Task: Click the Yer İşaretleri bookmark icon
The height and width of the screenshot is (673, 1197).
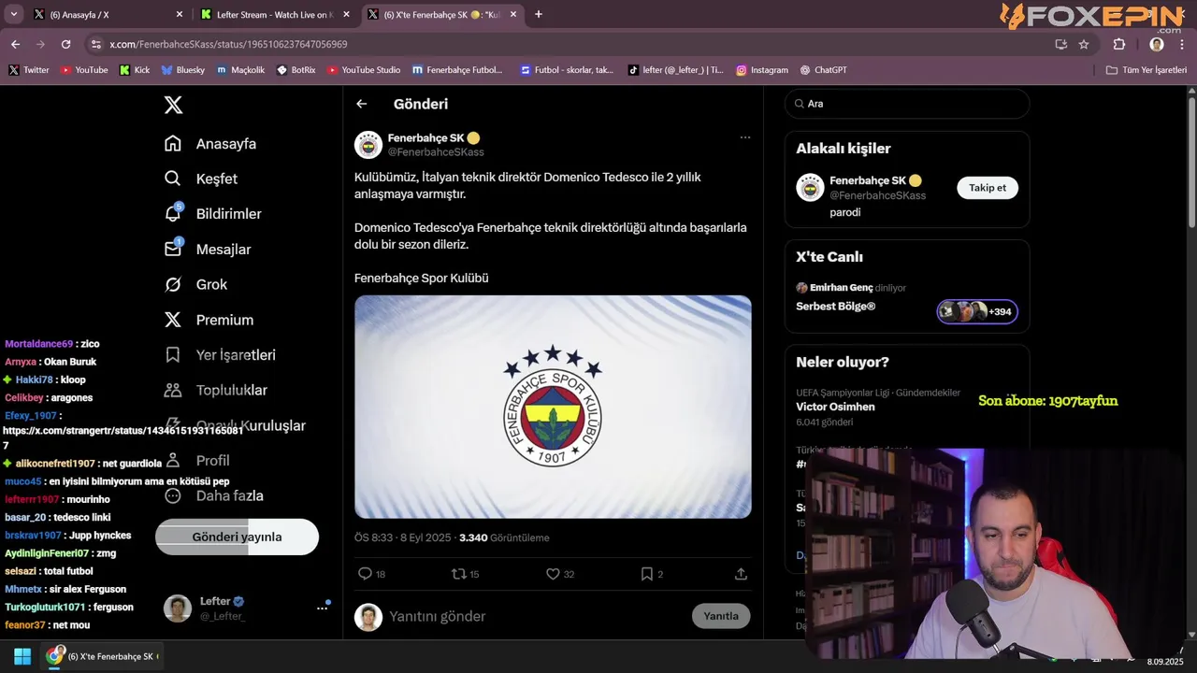Action: click(173, 355)
